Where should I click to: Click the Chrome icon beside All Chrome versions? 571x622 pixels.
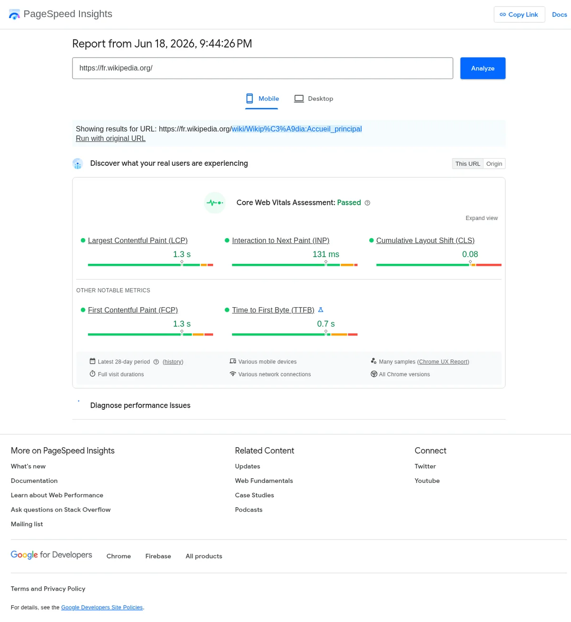pyautogui.click(x=374, y=374)
